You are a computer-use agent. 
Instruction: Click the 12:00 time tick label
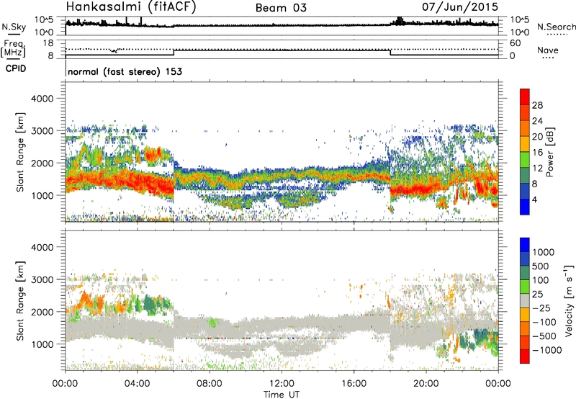click(282, 384)
